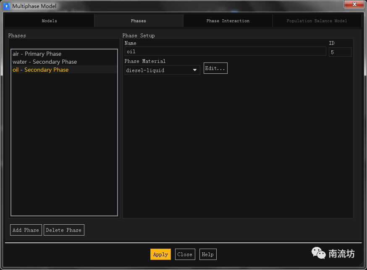
Task: Click the Delete Phase button
Action: (64, 230)
